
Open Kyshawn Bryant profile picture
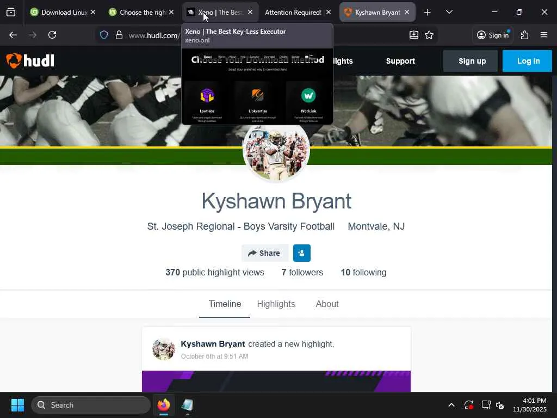[276, 153]
